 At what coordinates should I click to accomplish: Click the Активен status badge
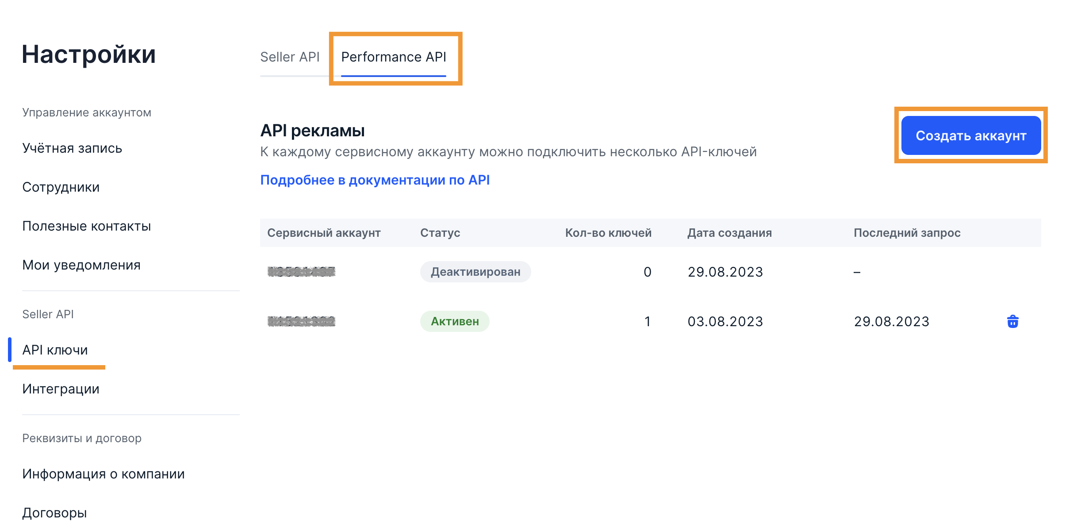(x=455, y=321)
